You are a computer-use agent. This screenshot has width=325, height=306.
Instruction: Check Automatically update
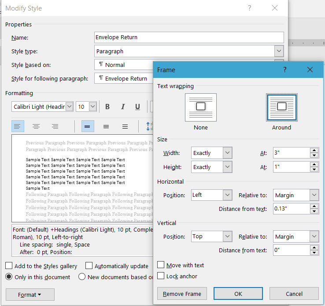pyautogui.click(x=89, y=265)
